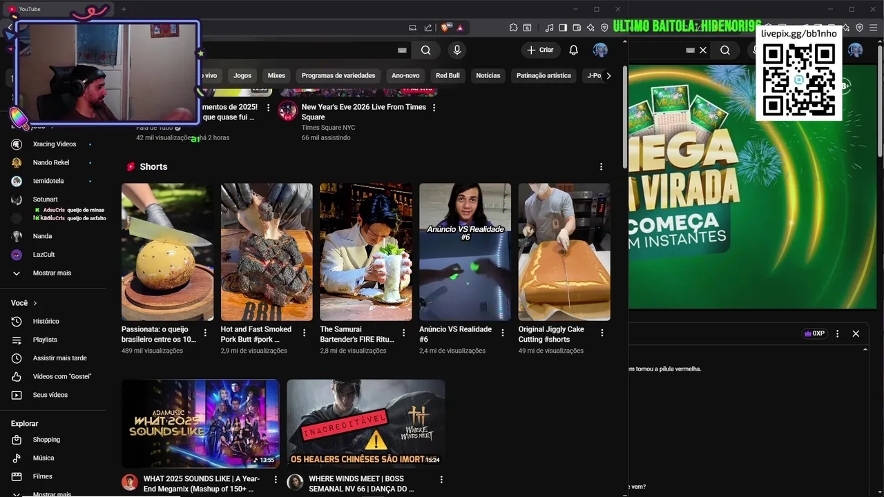The height and width of the screenshot is (497, 884).
Task: Open the Vídeos com Gostei liked list
Action: point(62,377)
